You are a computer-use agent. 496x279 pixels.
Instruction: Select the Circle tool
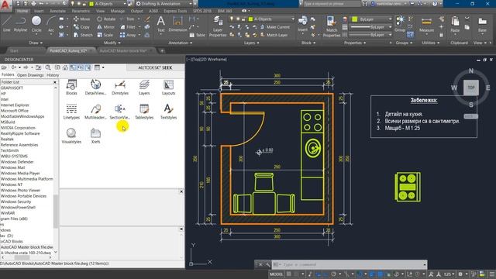36,24
